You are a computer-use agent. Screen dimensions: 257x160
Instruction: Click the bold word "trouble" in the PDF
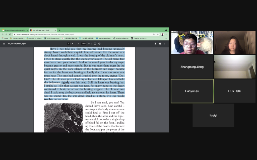coord(48,99)
